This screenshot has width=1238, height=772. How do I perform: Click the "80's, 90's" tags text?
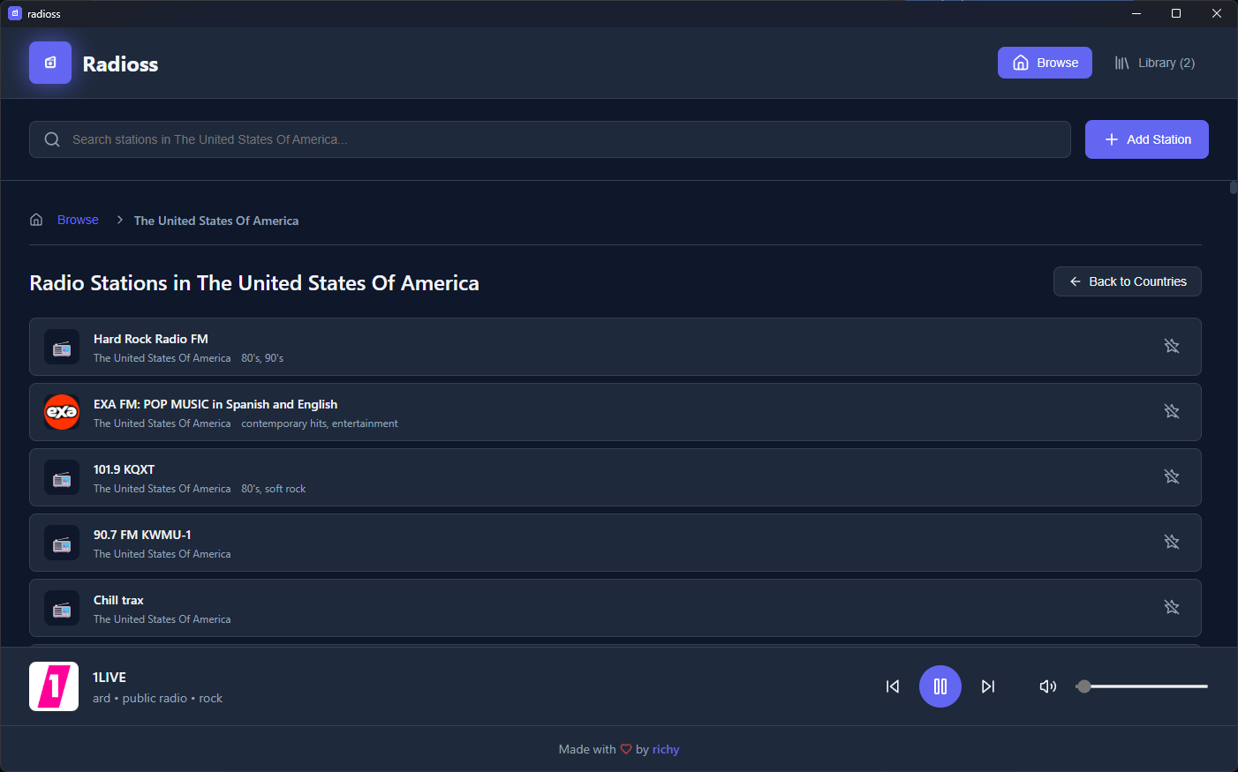tap(262, 358)
